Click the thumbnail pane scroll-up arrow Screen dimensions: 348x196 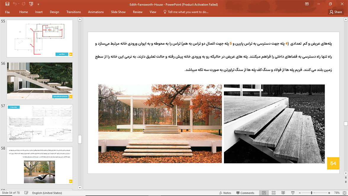click(80, 19)
